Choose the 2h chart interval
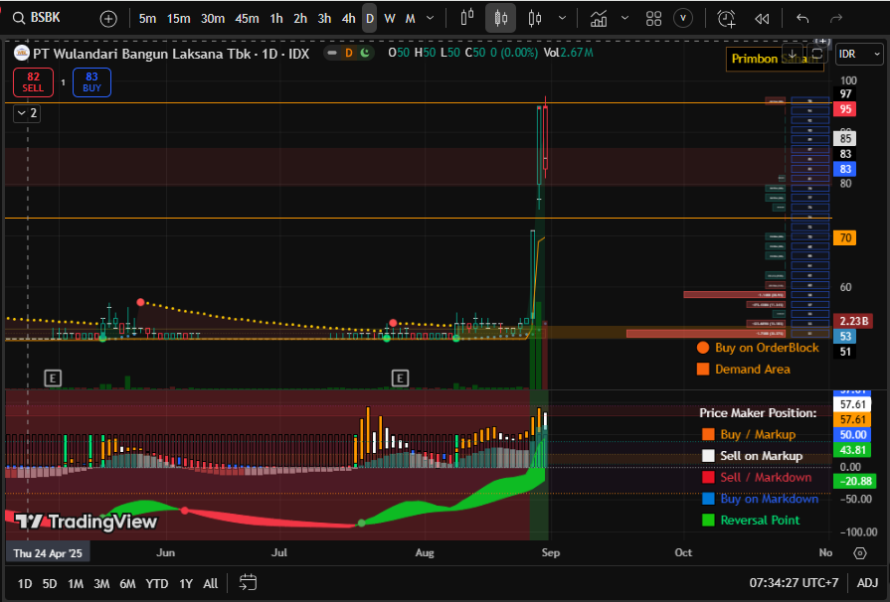 (x=300, y=19)
